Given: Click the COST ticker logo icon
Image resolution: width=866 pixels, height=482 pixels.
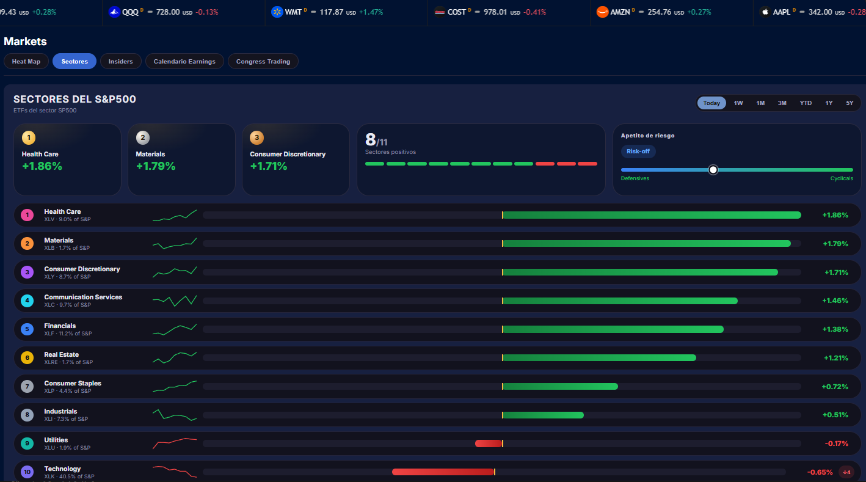Looking at the screenshot, I should click(x=440, y=12).
